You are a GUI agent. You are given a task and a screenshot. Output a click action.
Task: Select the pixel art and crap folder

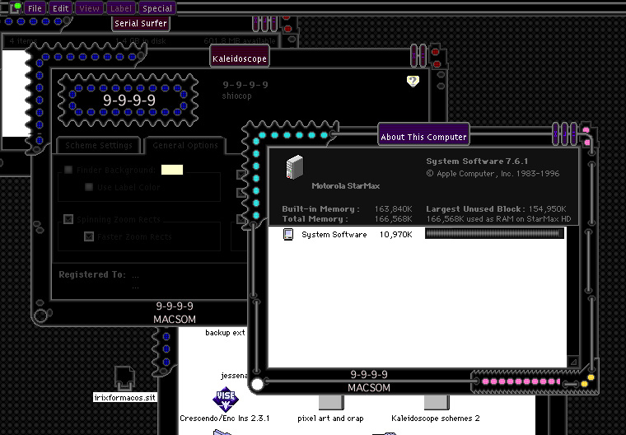(x=331, y=403)
